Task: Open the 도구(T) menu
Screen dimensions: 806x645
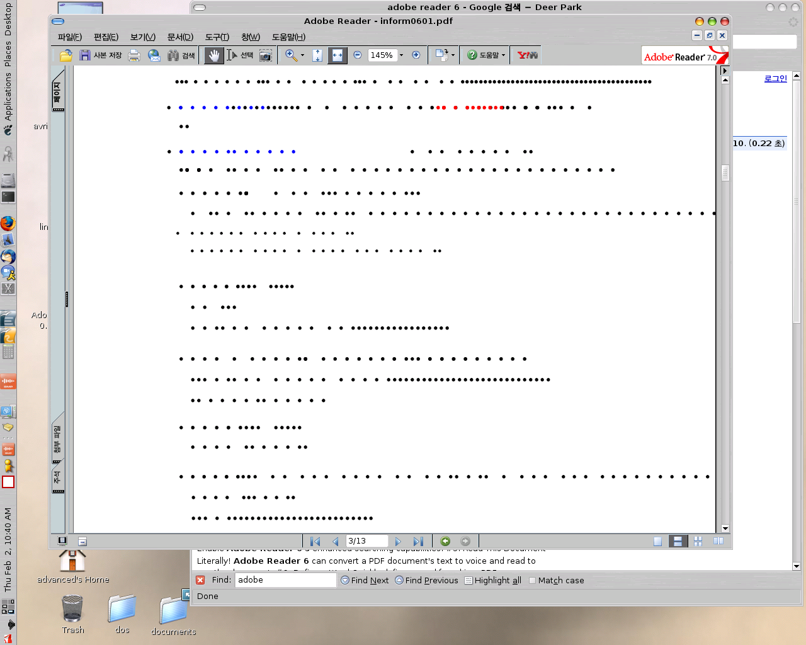Action: coord(217,37)
